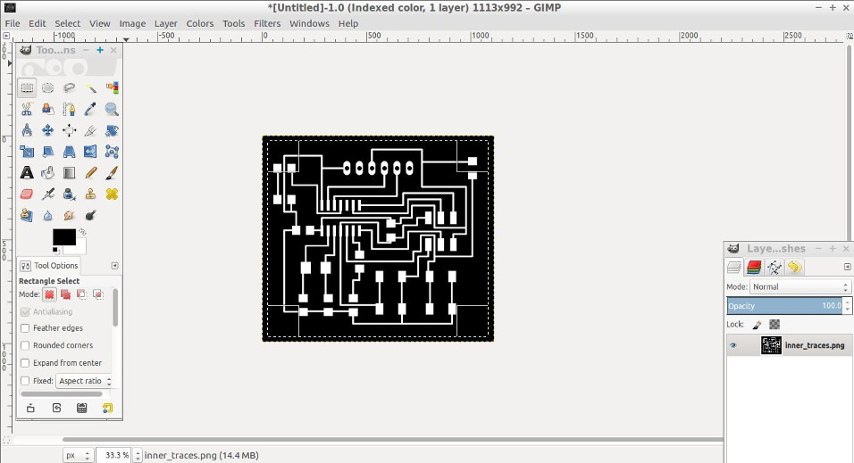854x463 pixels.
Task: Enable the Expand from center checkbox
Action: [25, 363]
